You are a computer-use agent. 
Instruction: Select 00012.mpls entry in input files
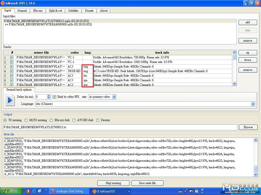[120, 21]
